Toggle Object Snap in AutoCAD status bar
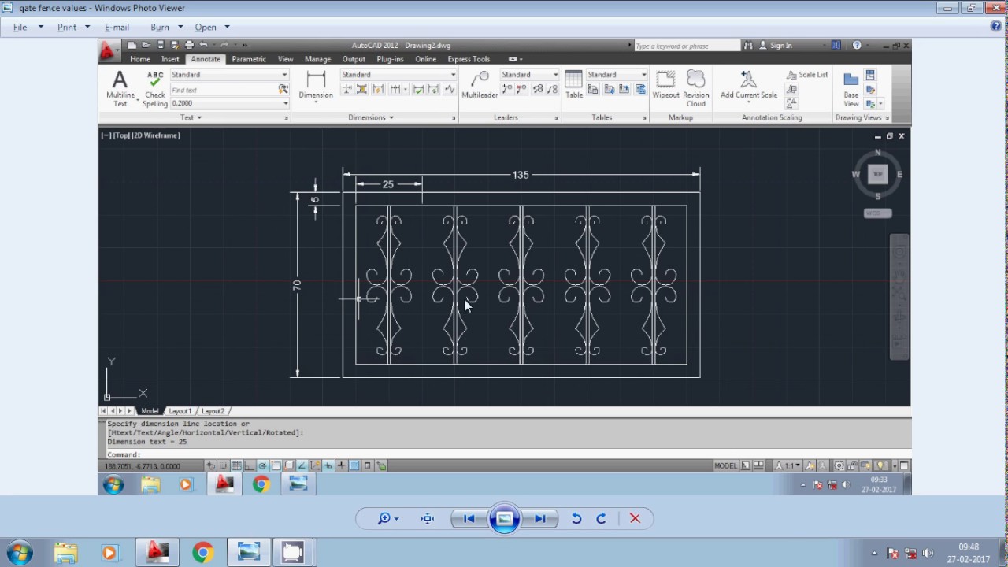 coord(276,465)
